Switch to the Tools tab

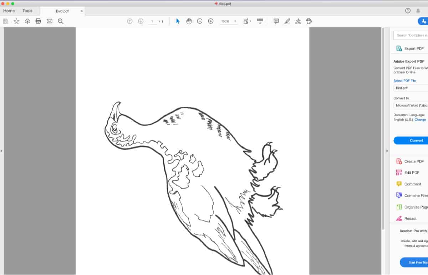tap(27, 11)
